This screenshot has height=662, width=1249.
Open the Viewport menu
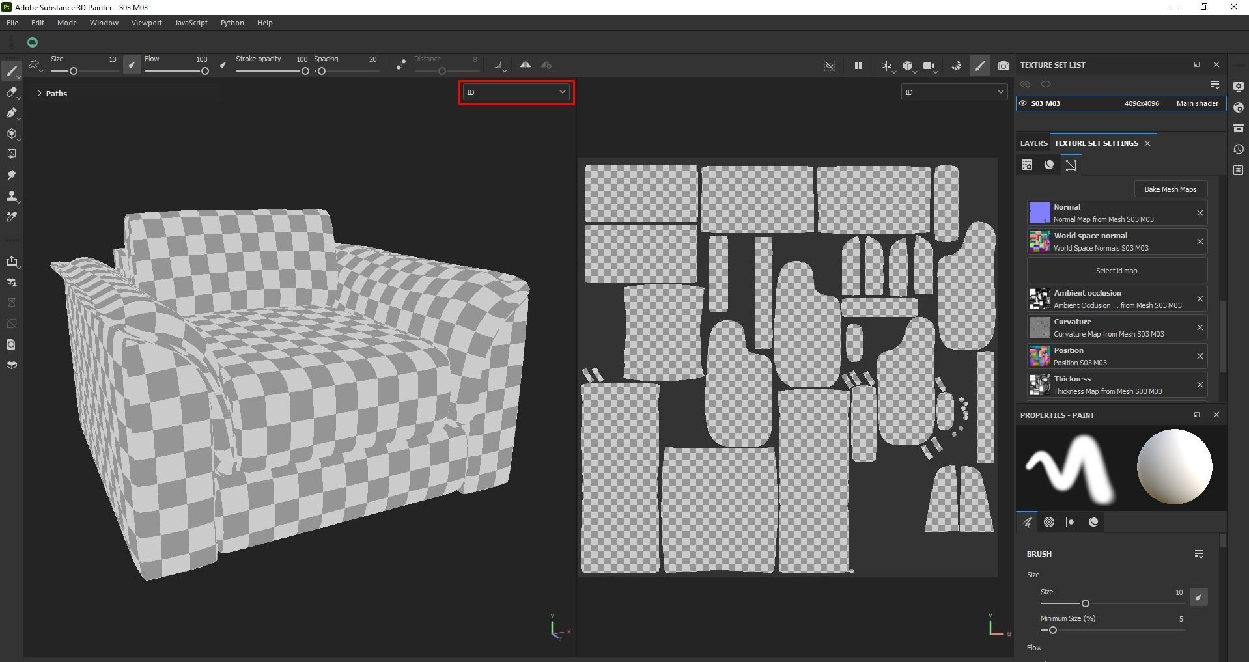pos(147,23)
